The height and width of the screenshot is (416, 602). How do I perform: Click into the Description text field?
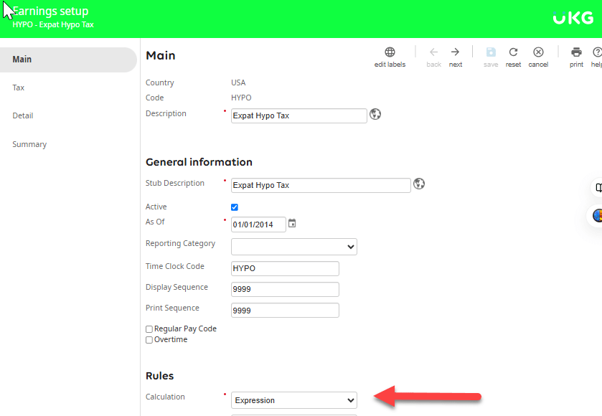click(299, 115)
